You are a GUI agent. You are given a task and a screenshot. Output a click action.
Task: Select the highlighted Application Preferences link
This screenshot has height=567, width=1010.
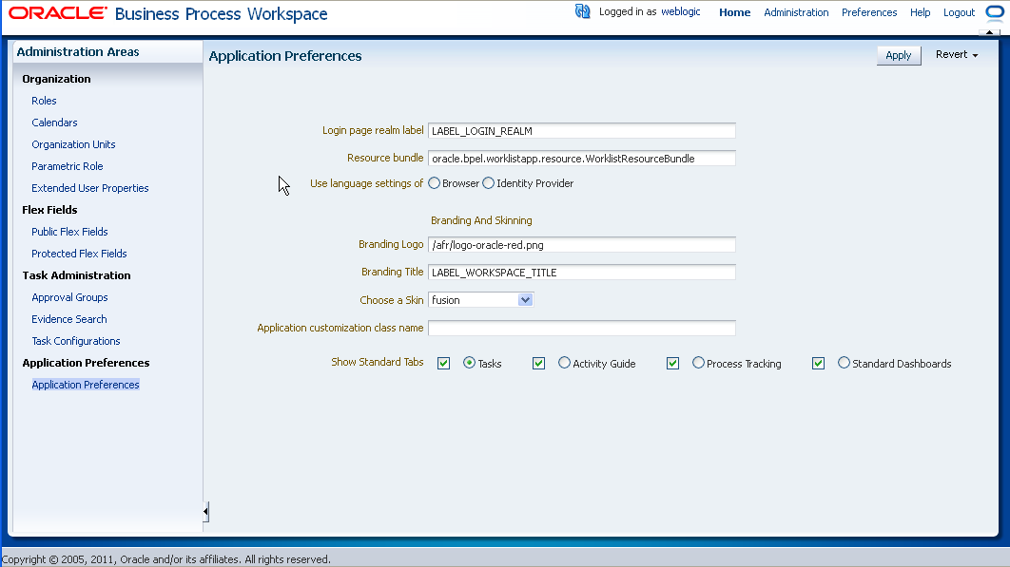86,385
